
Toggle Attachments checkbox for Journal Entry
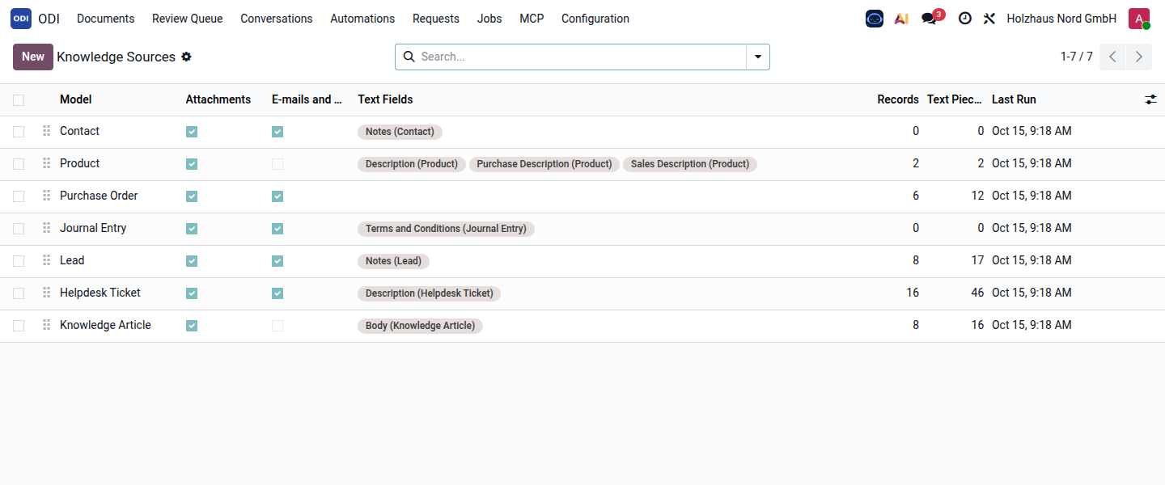coord(192,229)
